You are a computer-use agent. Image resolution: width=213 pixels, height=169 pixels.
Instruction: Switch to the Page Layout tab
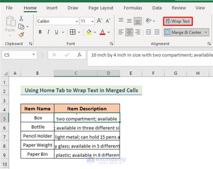101,8
